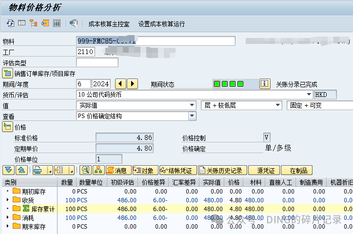Select the 库存累计 row

tap(43, 209)
